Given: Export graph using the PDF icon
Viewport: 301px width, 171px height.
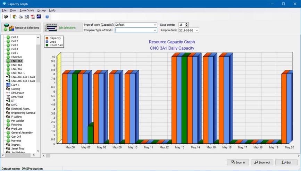Looking at the screenshot, I should pos(33,17).
